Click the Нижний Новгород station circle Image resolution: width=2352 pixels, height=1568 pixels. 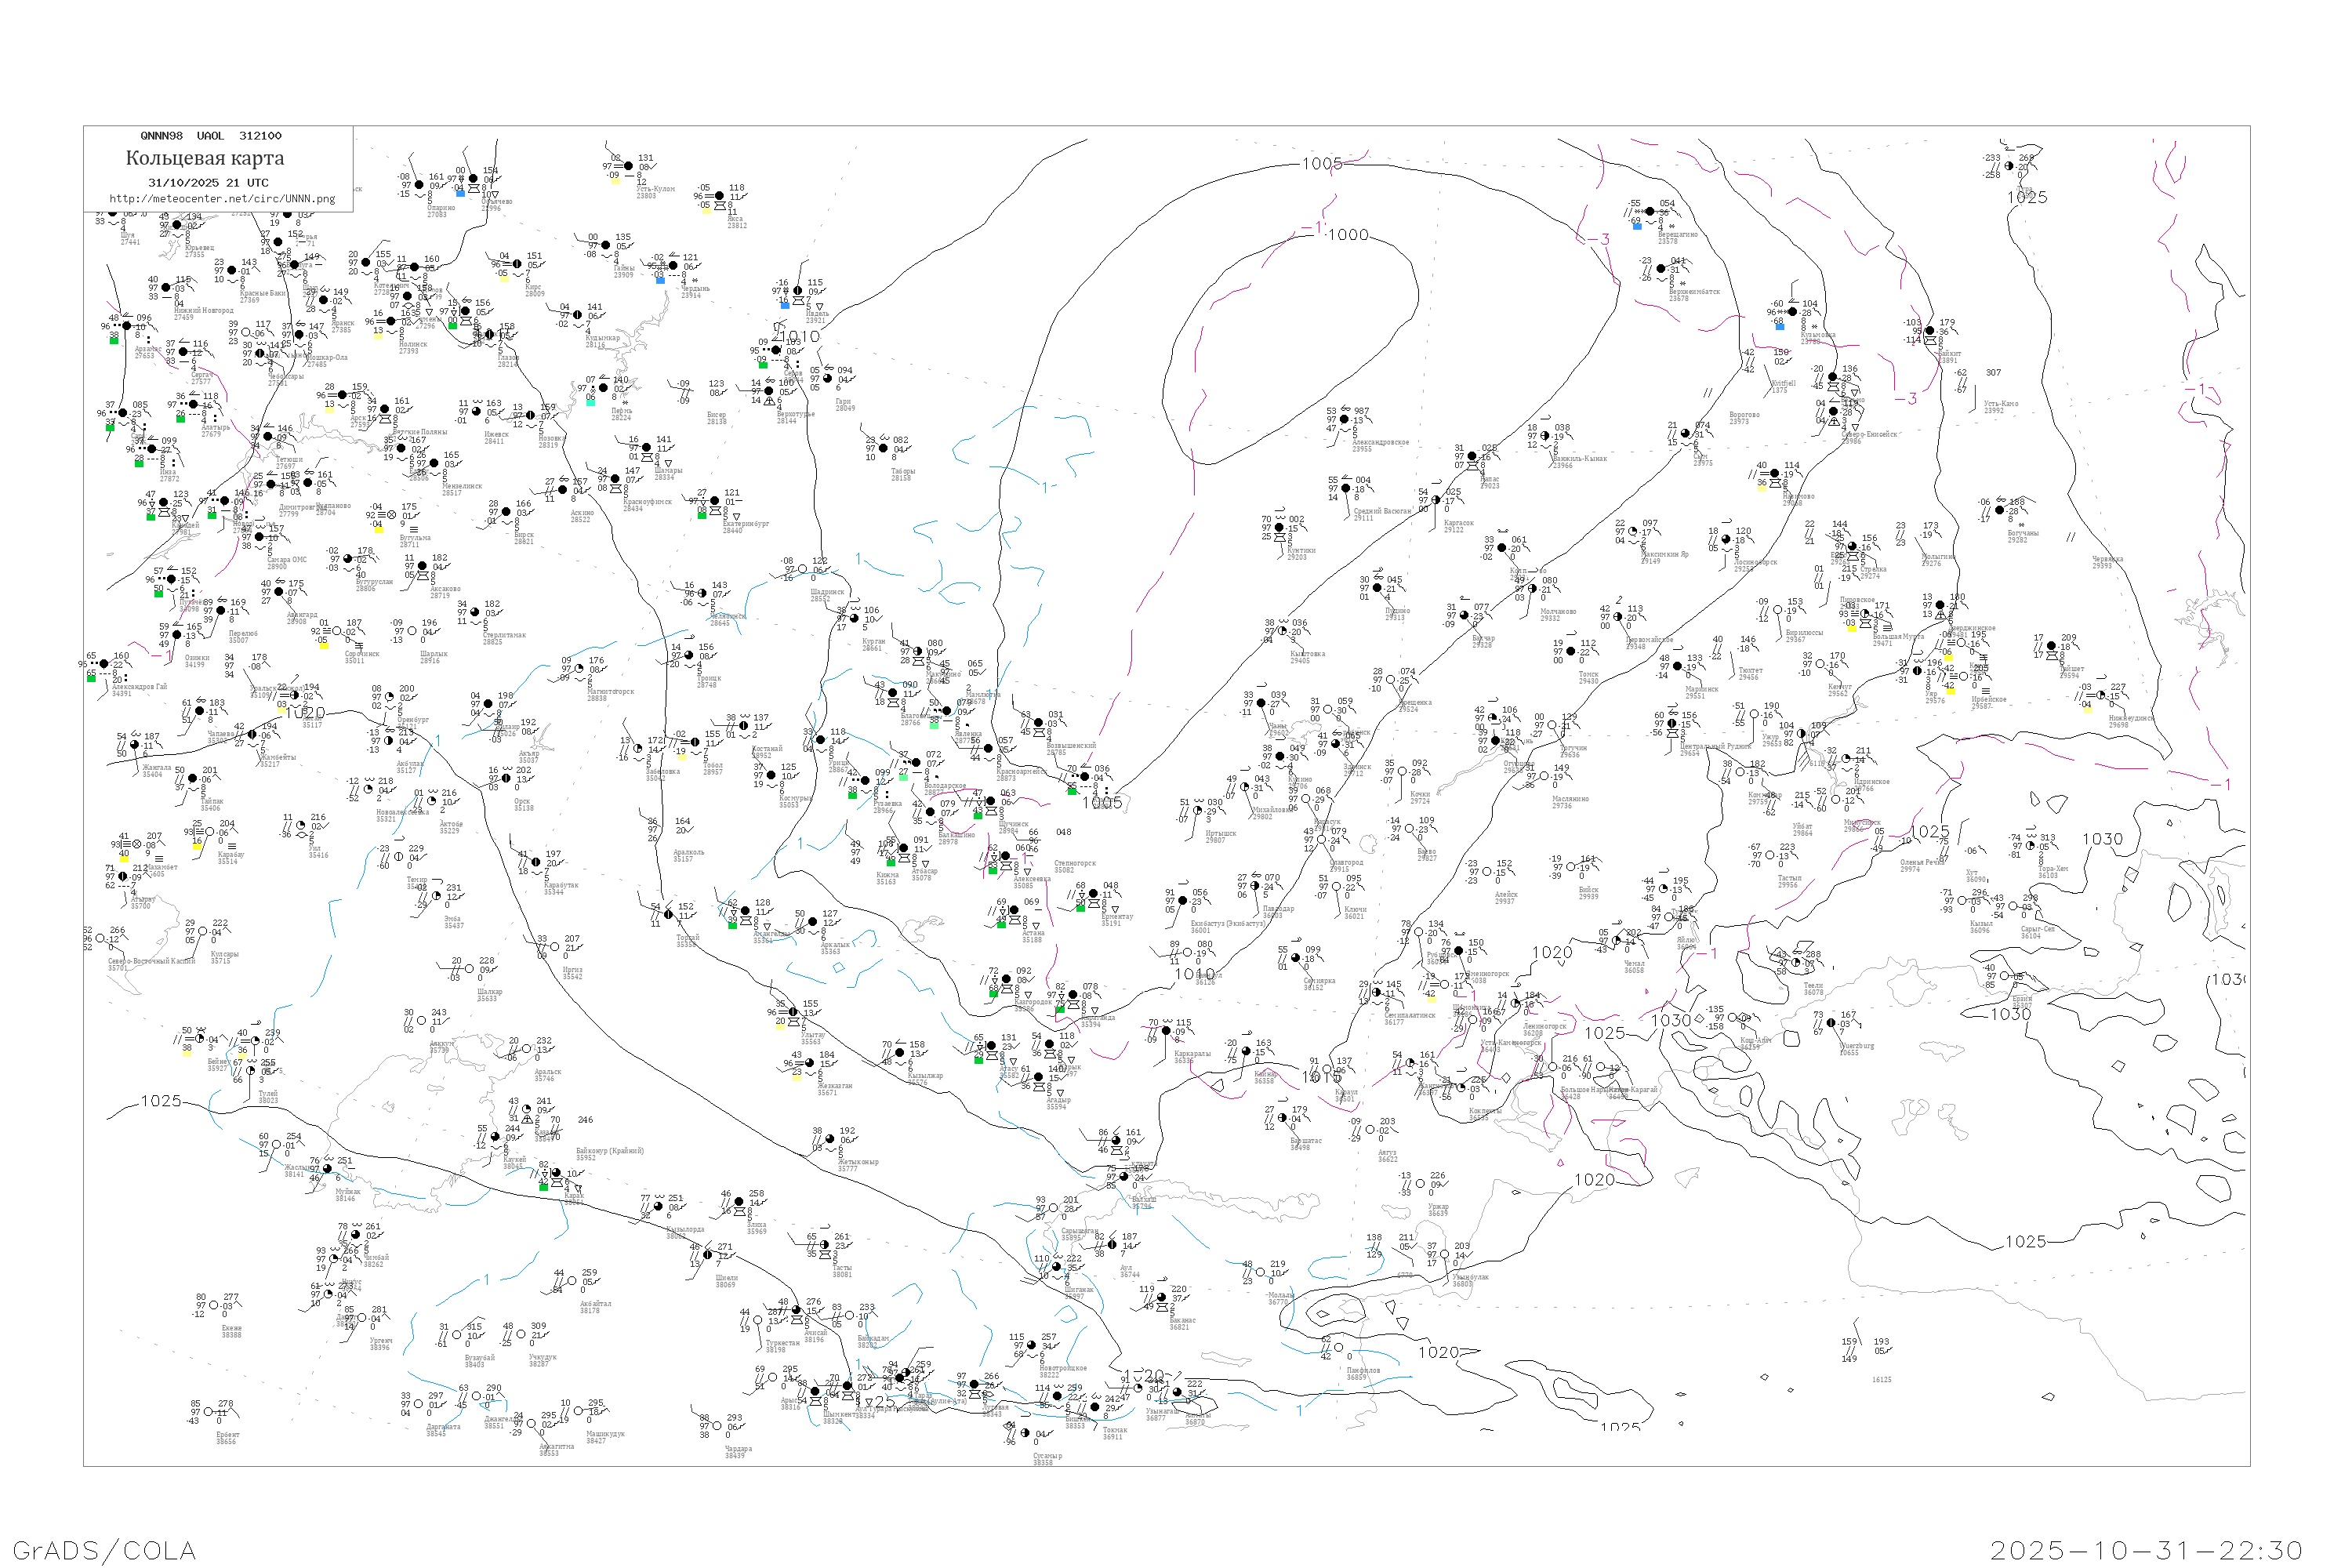166,287
